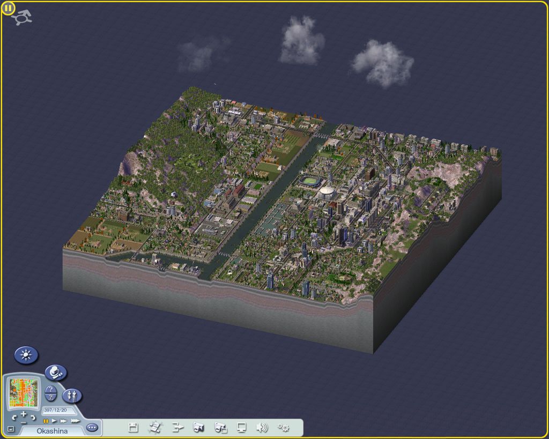Open display settings with the monitor icon
The image size is (549, 439).
click(x=242, y=427)
